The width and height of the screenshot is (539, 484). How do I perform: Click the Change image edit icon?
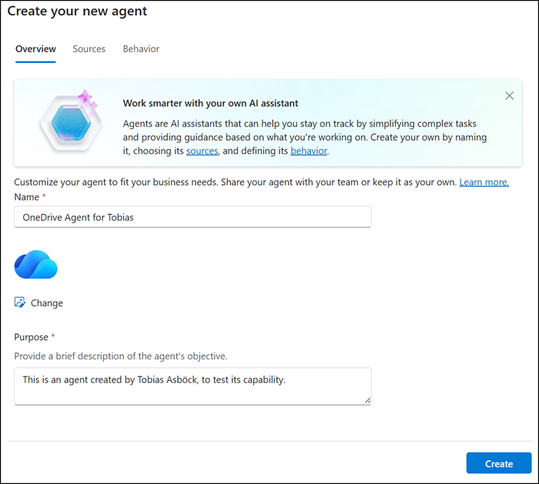pos(19,302)
